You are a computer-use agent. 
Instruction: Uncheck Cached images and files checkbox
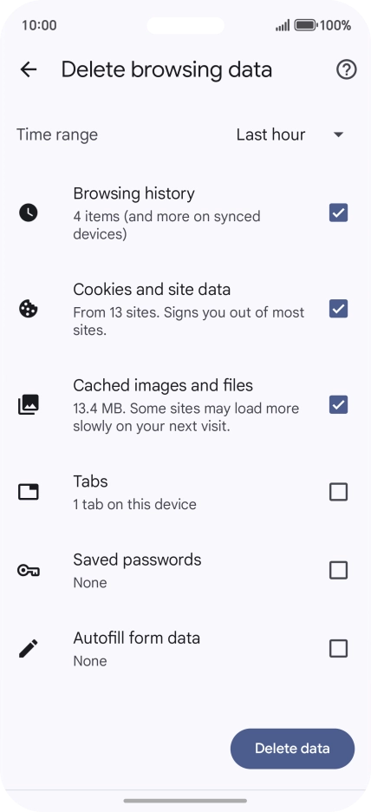coord(338,405)
